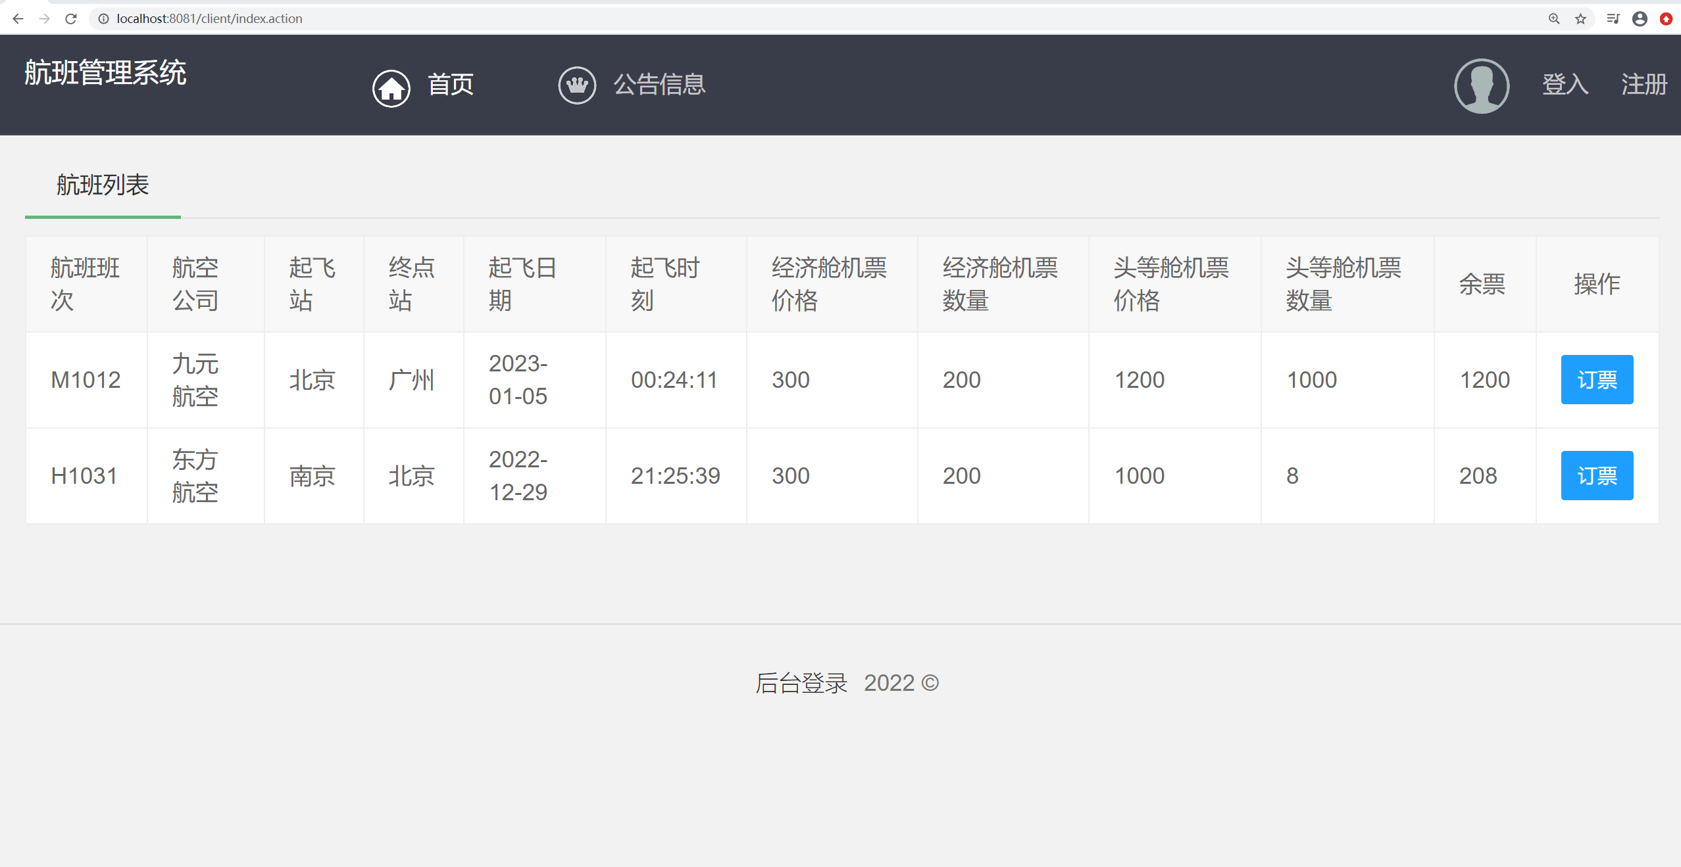
Task: Click 注册 link
Action: coord(1643,85)
